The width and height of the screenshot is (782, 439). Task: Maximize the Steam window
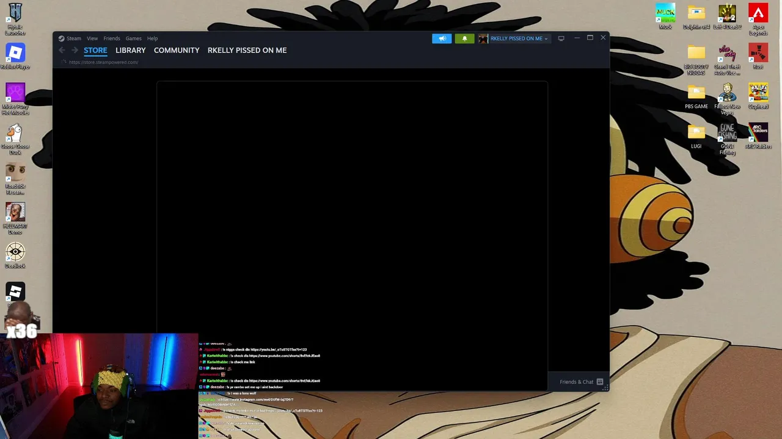pos(590,38)
